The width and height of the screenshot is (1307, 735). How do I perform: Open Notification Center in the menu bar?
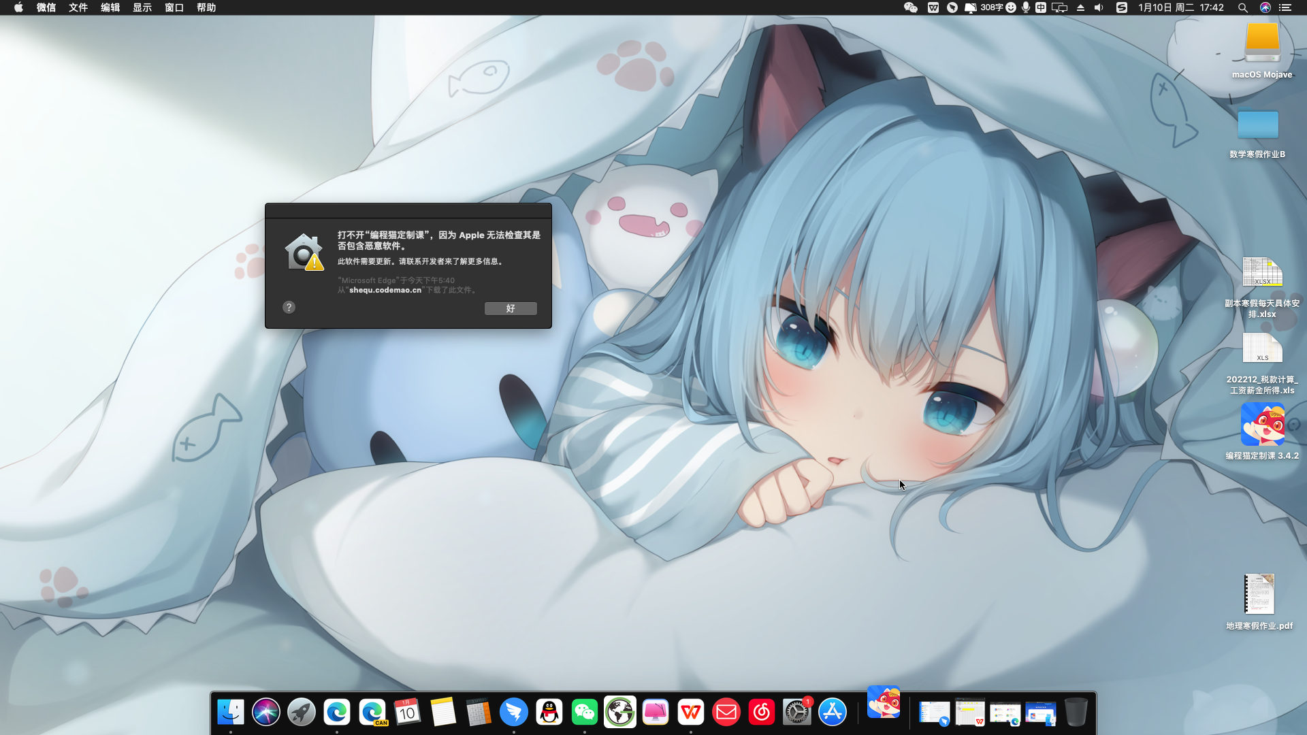pyautogui.click(x=1285, y=7)
